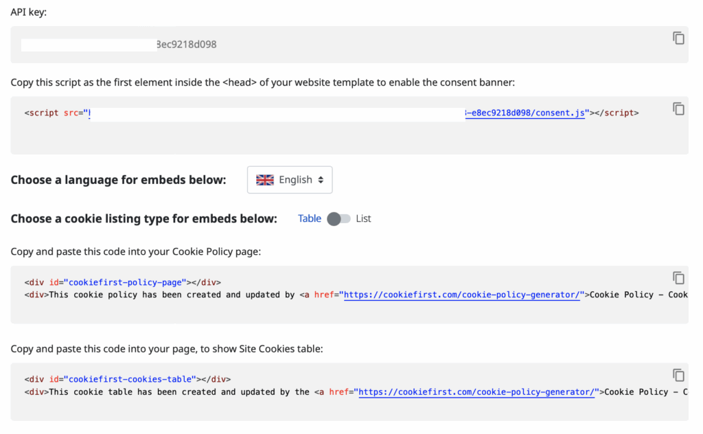Copy the consent banner script via its icon
The image size is (703, 434).
[x=678, y=108]
